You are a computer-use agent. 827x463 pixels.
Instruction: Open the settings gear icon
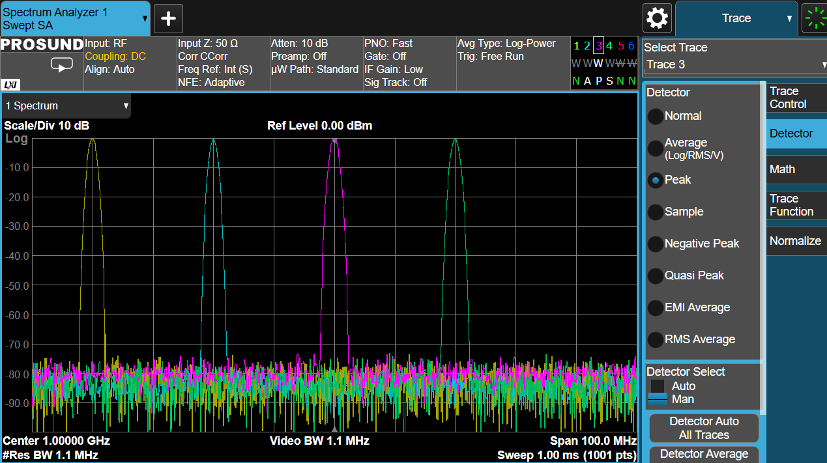click(x=657, y=18)
